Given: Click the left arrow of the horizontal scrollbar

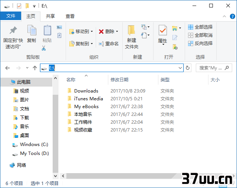Looking at the screenshot, I should pos(63,176).
